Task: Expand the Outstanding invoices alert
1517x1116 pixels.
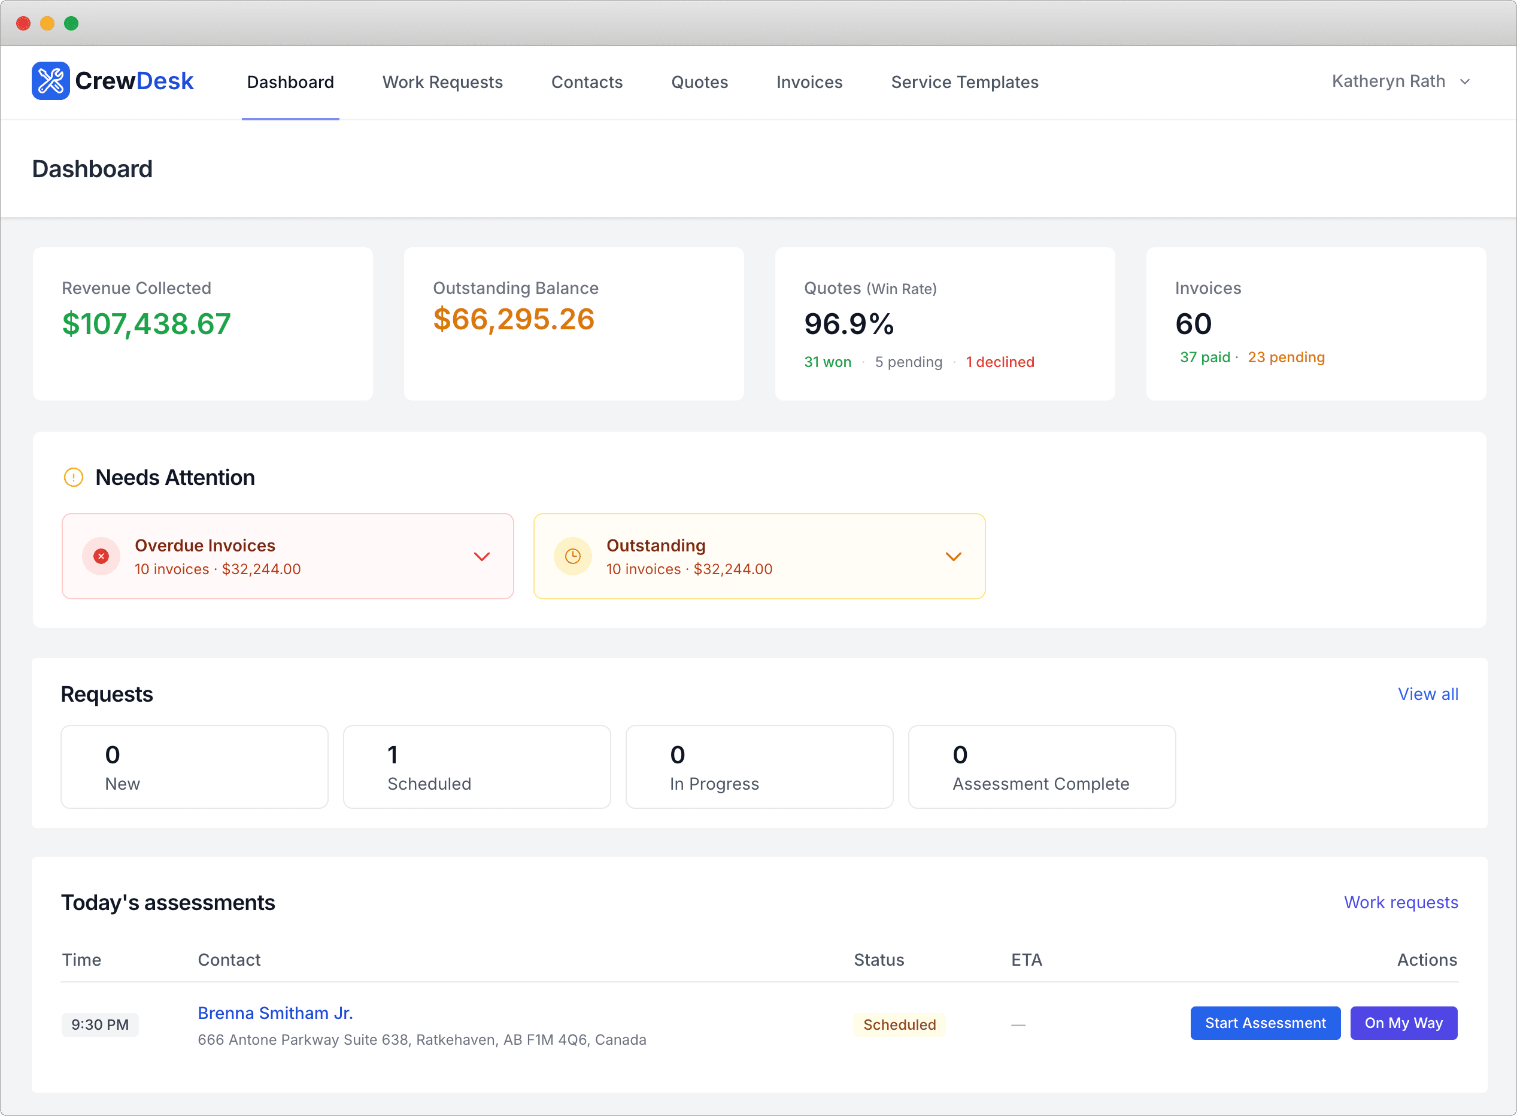Action: click(x=954, y=556)
